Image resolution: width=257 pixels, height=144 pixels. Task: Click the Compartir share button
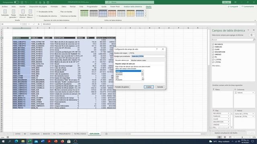(233, 6)
